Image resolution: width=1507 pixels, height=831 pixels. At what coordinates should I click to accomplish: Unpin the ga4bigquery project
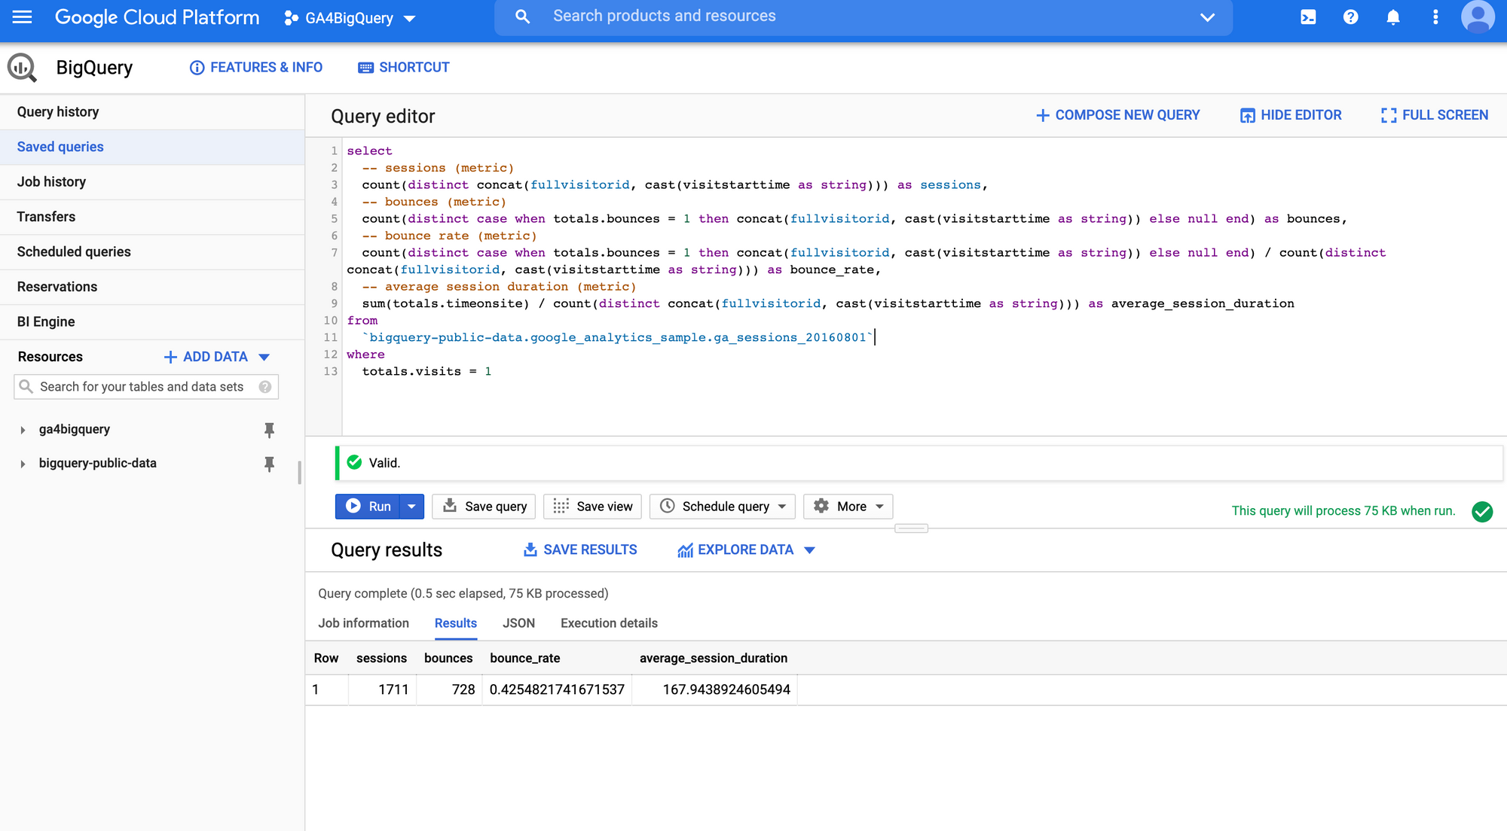[269, 430]
